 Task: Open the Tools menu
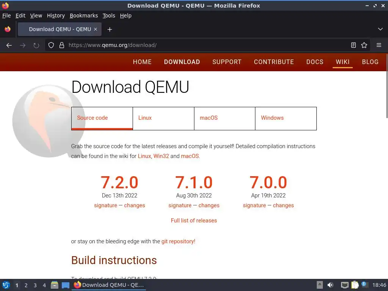[109, 16]
